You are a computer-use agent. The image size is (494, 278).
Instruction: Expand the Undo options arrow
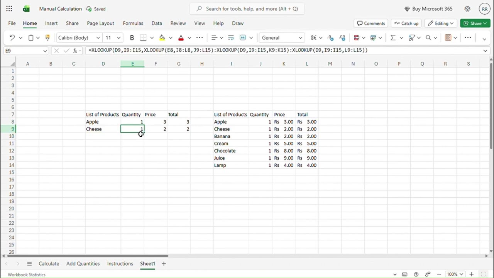pos(20,37)
